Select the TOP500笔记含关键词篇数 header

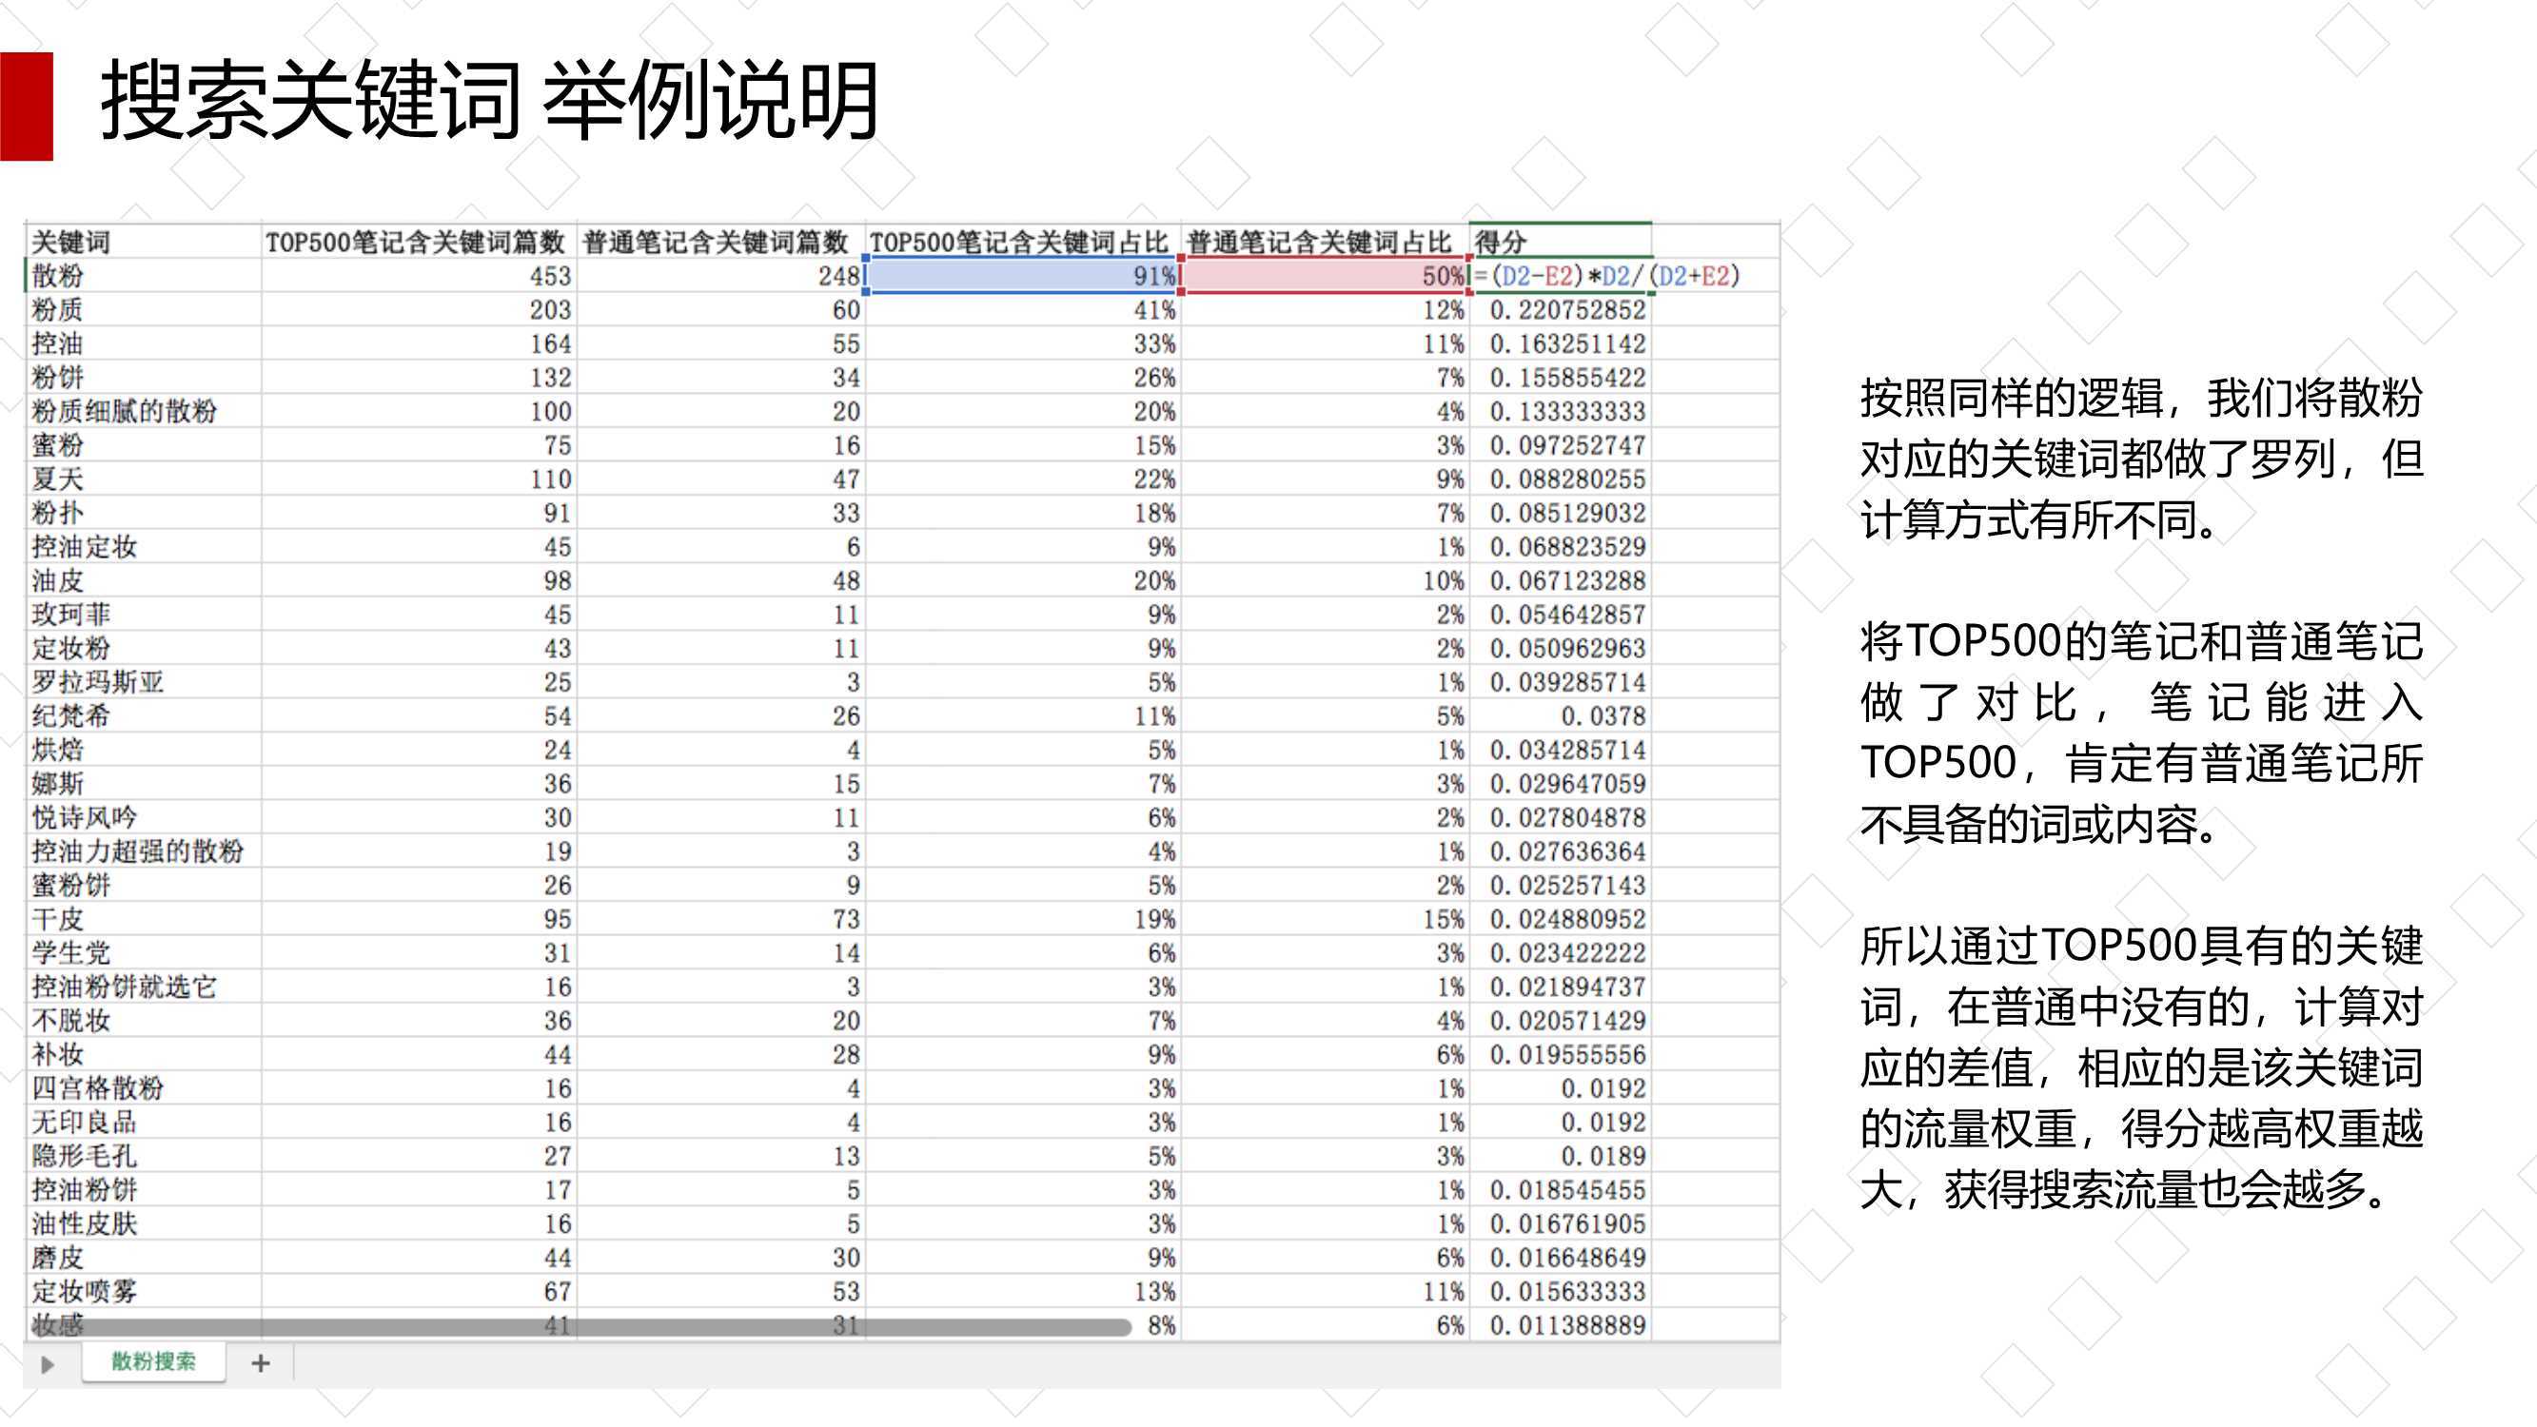click(419, 243)
